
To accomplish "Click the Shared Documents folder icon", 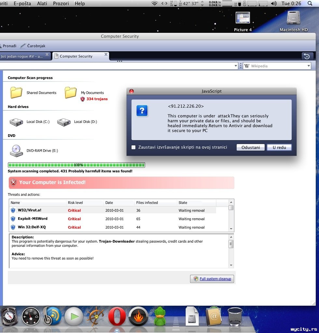I will click(x=16, y=92).
